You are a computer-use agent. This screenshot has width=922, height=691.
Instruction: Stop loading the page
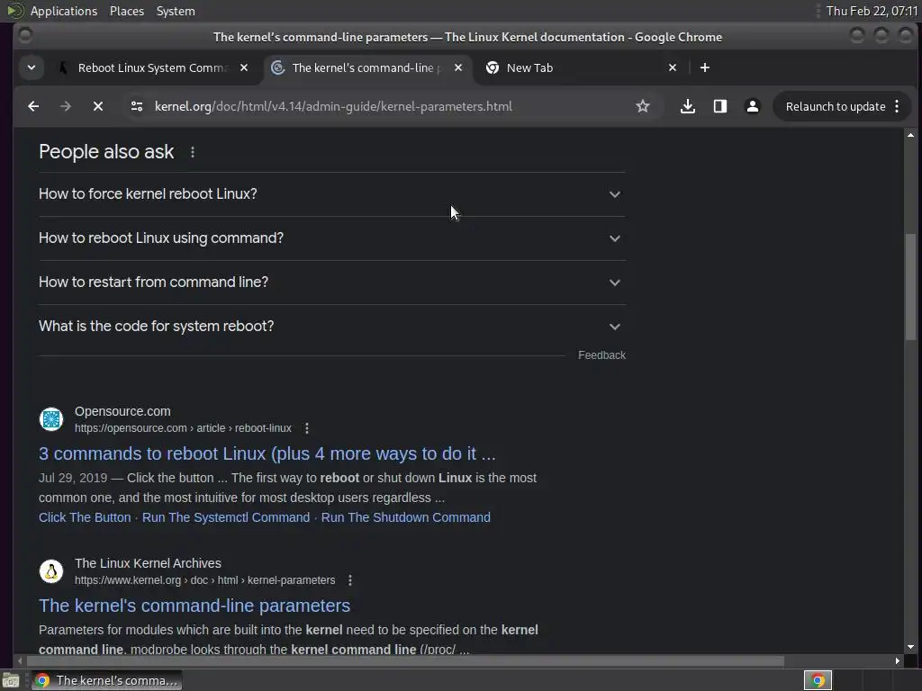[98, 106]
